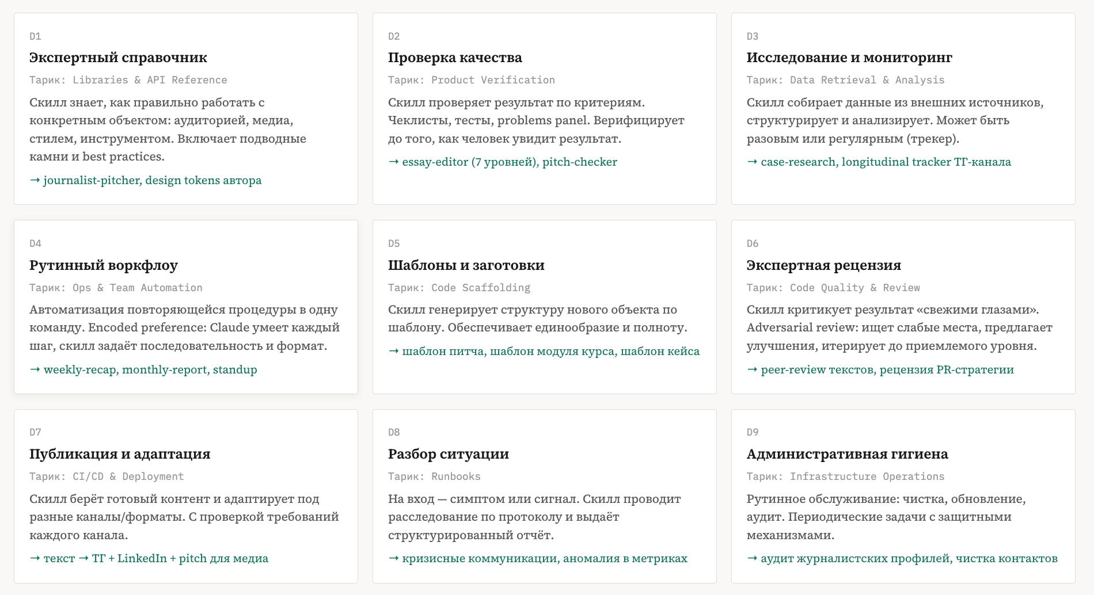
Task: Select the Шаблоны и заготовки card title
Action: pos(466,265)
